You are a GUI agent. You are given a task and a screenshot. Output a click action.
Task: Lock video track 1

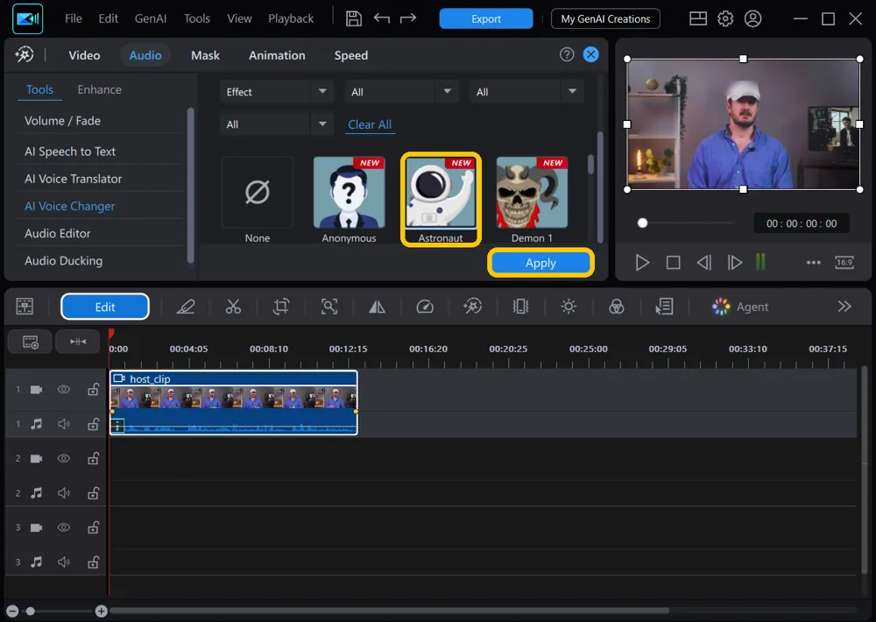click(94, 390)
